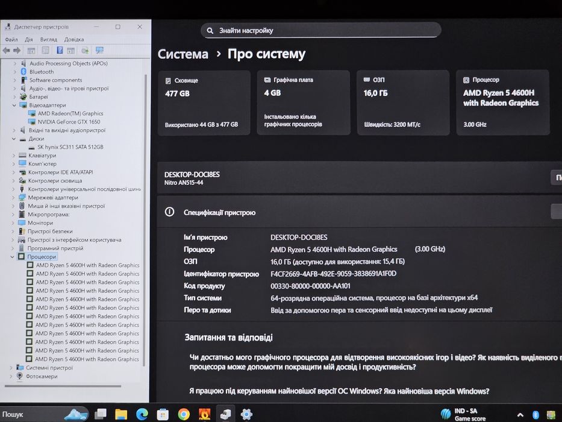This screenshot has width=562, height=422.
Task: Open the Сховище 477 GB card
Action: coord(204,103)
